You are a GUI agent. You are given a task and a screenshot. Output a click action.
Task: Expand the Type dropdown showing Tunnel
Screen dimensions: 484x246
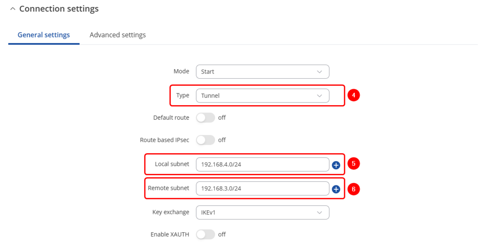pos(262,95)
